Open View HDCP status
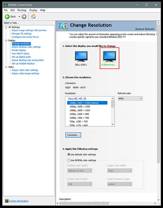 (x=21, y=53)
